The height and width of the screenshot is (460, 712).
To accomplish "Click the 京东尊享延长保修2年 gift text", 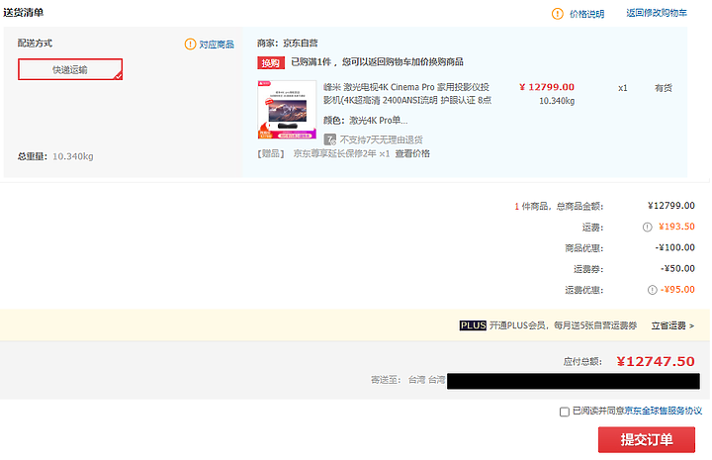I will [x=341, y=153].
